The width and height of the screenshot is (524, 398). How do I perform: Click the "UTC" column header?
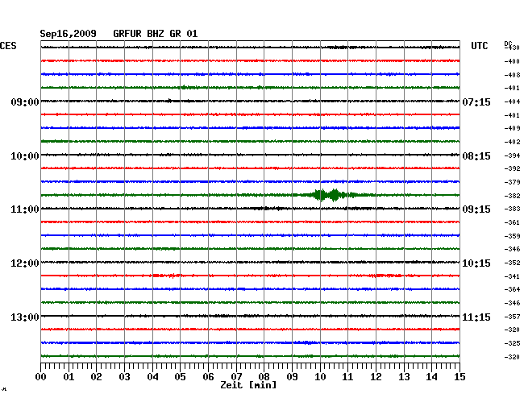480,46
